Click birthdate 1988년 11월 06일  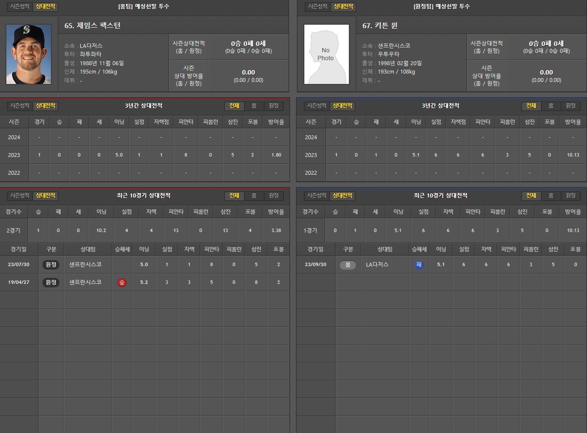tap(102, 63)
